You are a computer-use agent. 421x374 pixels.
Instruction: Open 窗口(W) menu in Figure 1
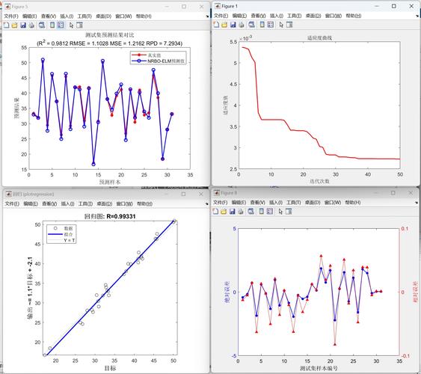[334, 16]
